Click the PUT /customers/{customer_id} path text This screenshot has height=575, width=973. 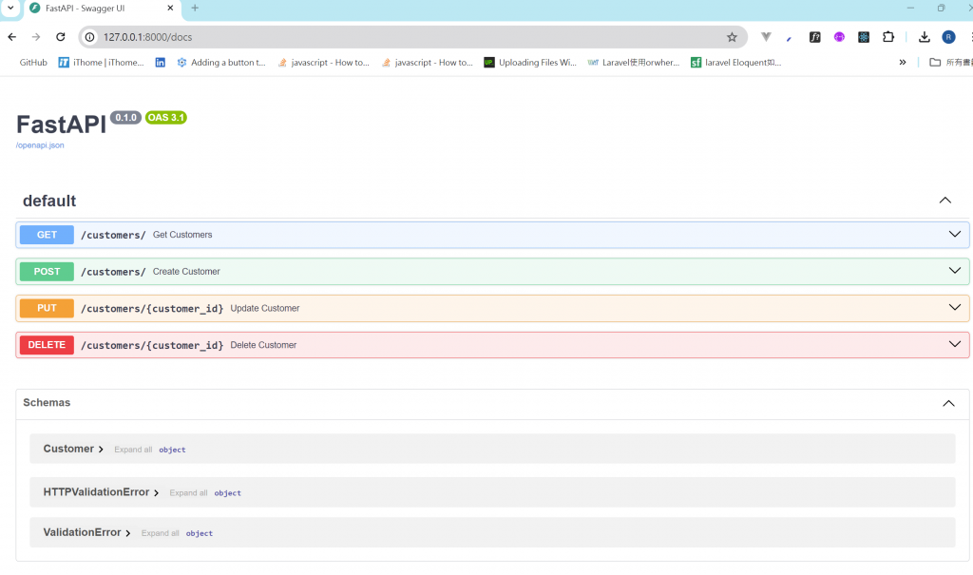pos(152,309)
